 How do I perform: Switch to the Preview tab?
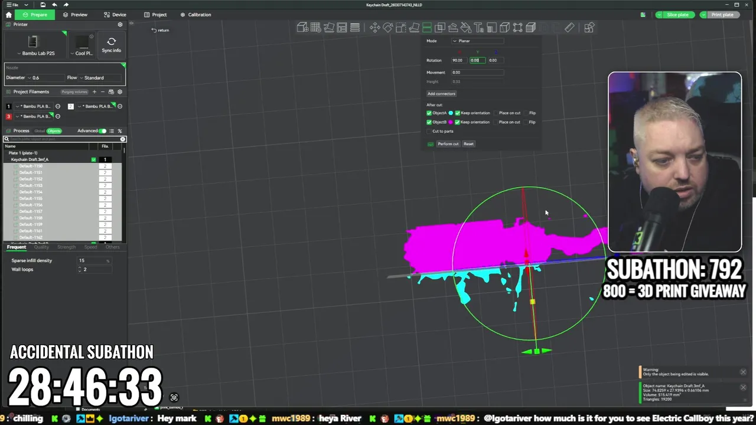(75, 15)
